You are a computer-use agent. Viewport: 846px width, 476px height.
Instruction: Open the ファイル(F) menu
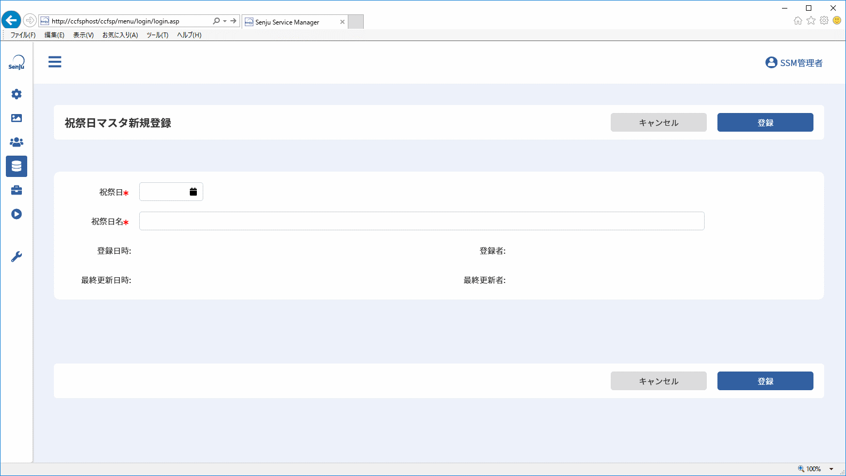pyautogui.click(x=23, y=35)
